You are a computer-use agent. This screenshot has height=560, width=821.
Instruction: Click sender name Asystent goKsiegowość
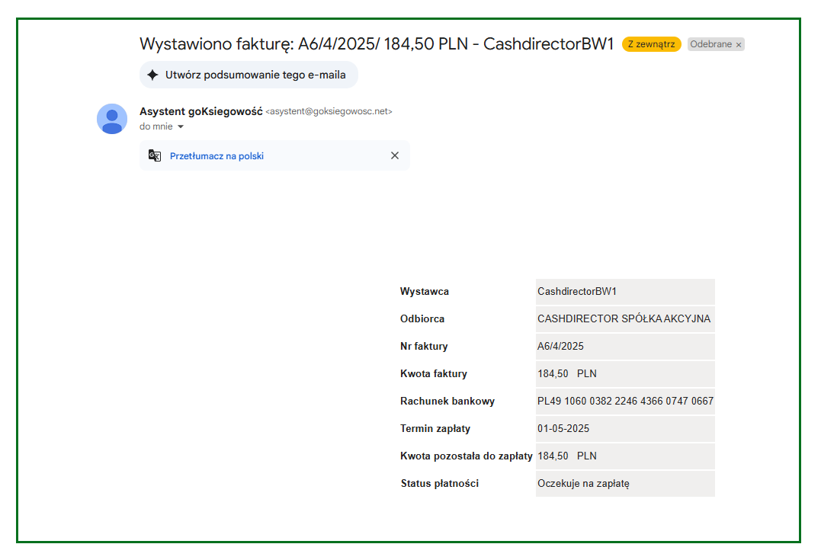point(201,111)
